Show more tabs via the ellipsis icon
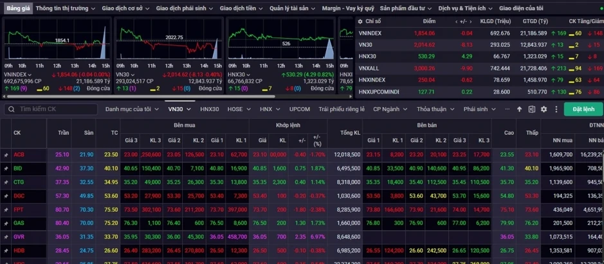Viewport: 604px width, 264px height. (507, 109)
